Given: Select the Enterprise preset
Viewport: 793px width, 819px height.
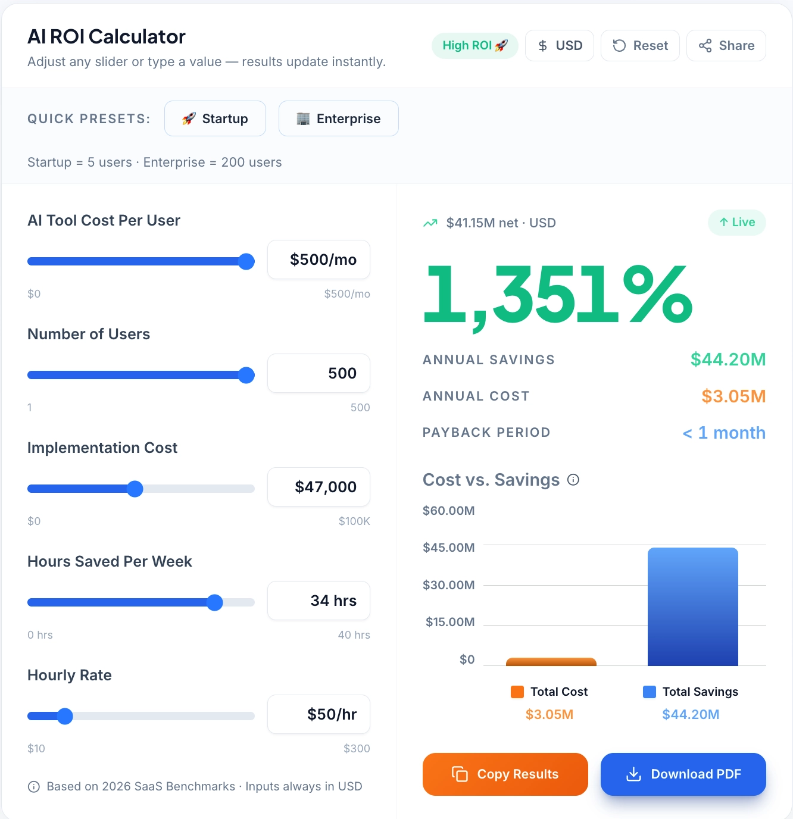Looking at the screenshot, I should (x=338, y=118).
